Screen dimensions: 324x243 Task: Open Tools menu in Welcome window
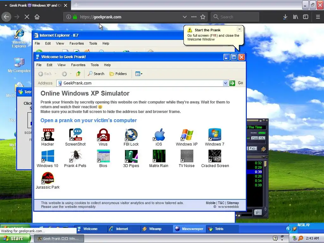[x=95, y=65]
